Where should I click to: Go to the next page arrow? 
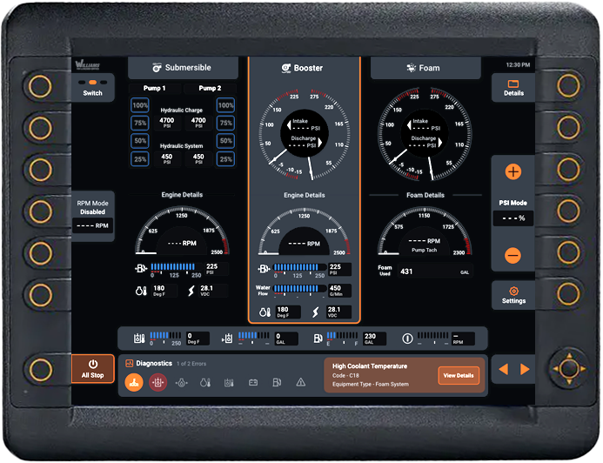[x=525, y=370]
